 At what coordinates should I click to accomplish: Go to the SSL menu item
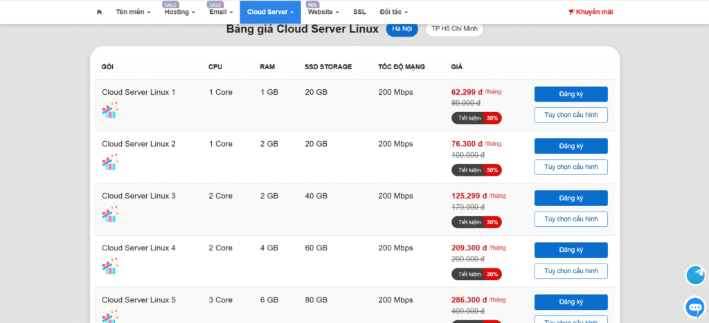(359, 12)
